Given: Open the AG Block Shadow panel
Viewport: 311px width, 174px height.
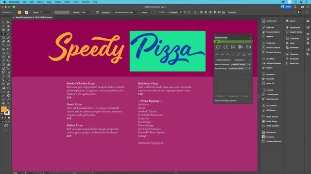Looking at the screenshot, I should pyautogui.click(x=272, y=63).
